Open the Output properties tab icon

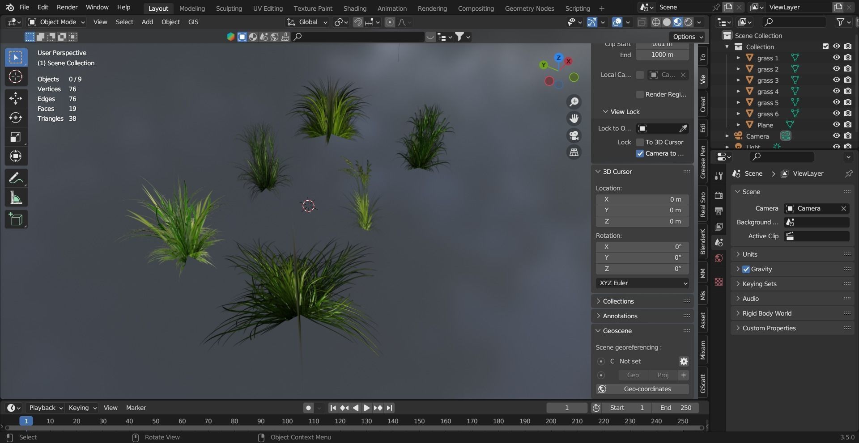pyautogui.click(x=719, y=211)
